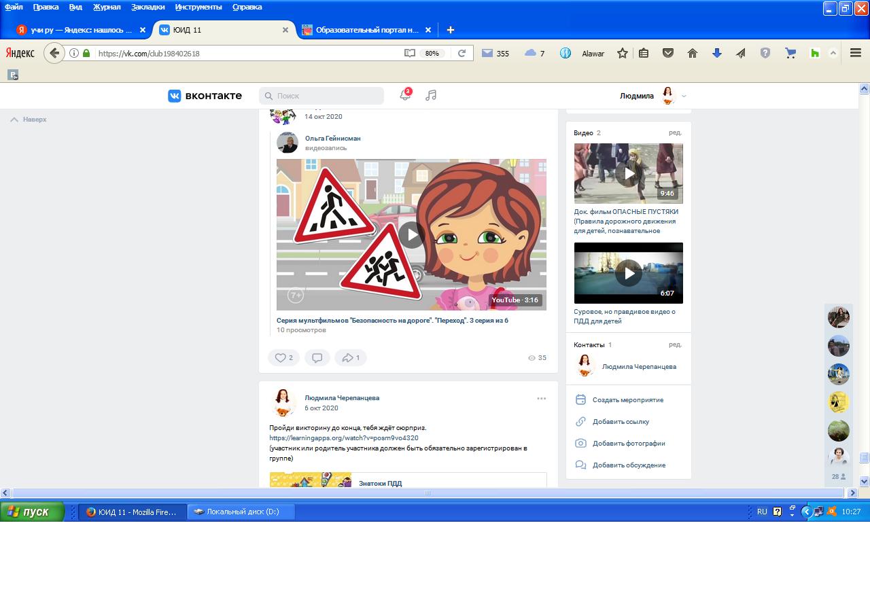Open the Файл menu

coord(14,7)
